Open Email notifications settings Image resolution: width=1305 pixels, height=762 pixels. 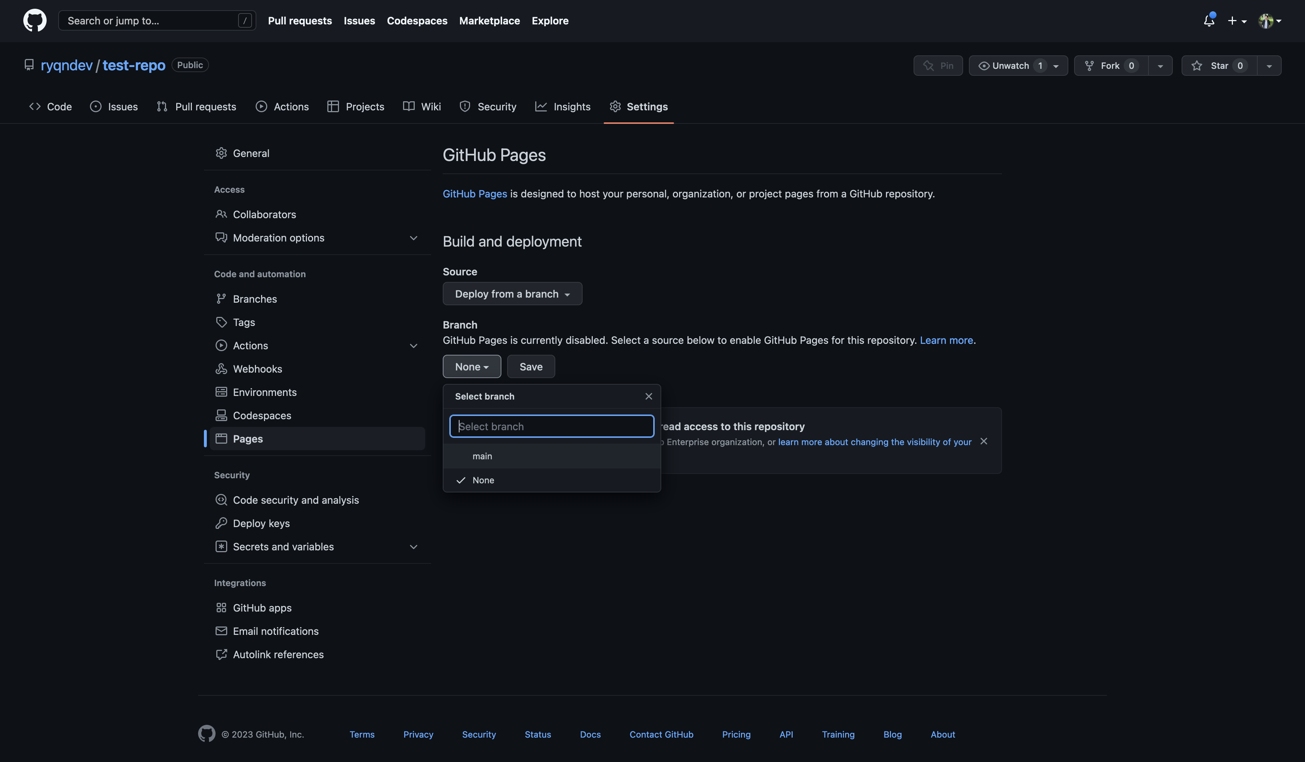coord(317,631)
